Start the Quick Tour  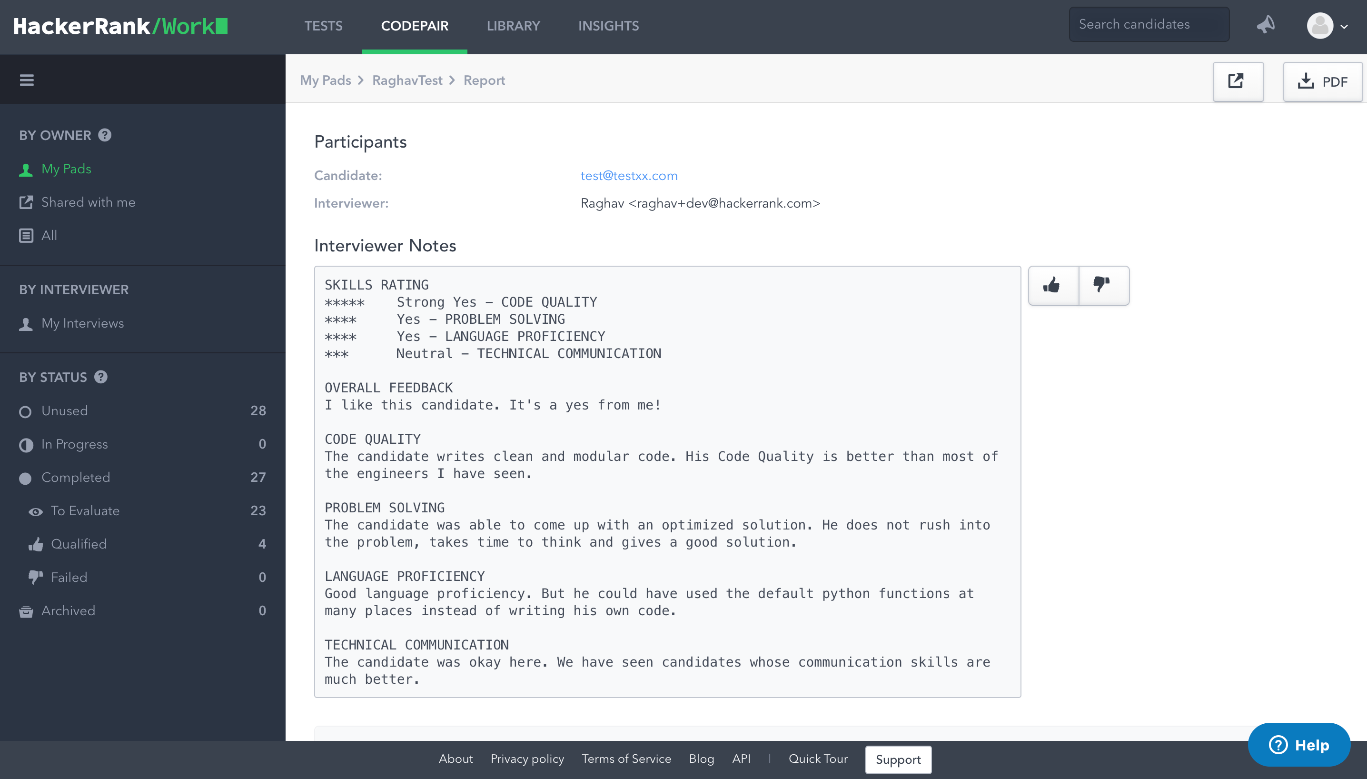click(818, 759)
